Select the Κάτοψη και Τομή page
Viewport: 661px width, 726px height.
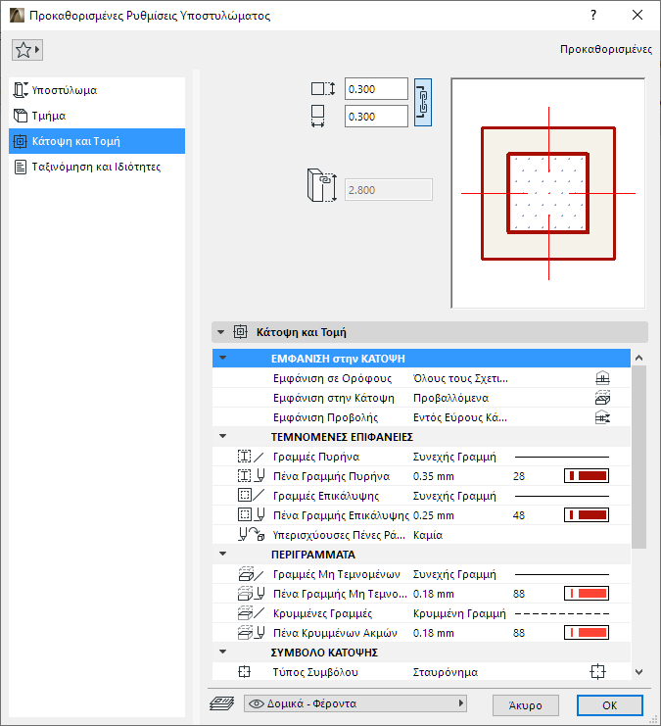coord(97,141)
